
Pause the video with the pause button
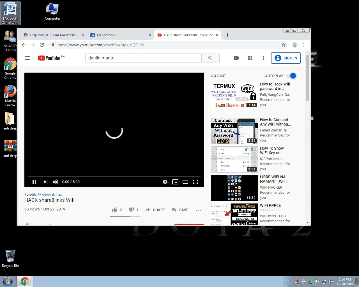coord(34,182)
